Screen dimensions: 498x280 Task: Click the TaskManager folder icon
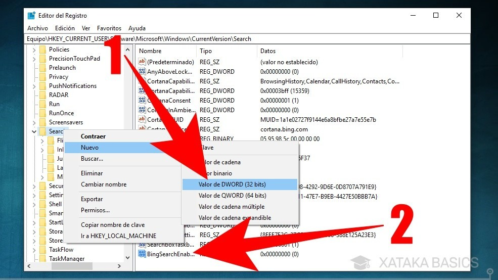point(42,258)
